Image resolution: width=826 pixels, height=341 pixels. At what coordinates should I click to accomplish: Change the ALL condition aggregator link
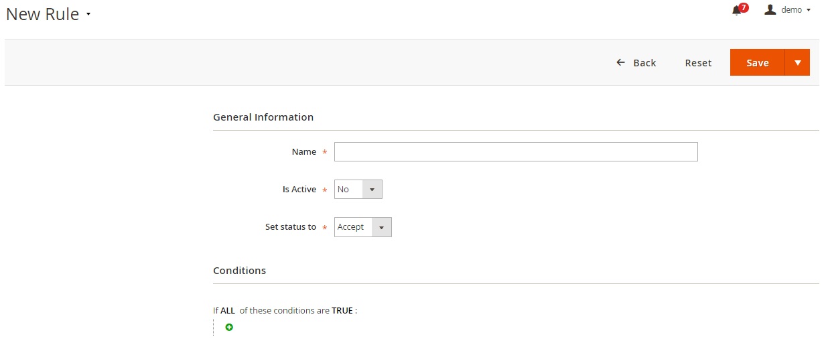click(x=228, y=310)
